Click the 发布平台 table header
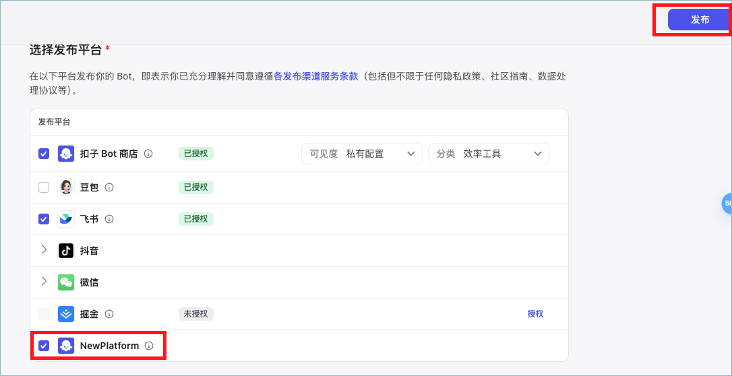Screen dimensions: 732x376 tap(54, 122)
